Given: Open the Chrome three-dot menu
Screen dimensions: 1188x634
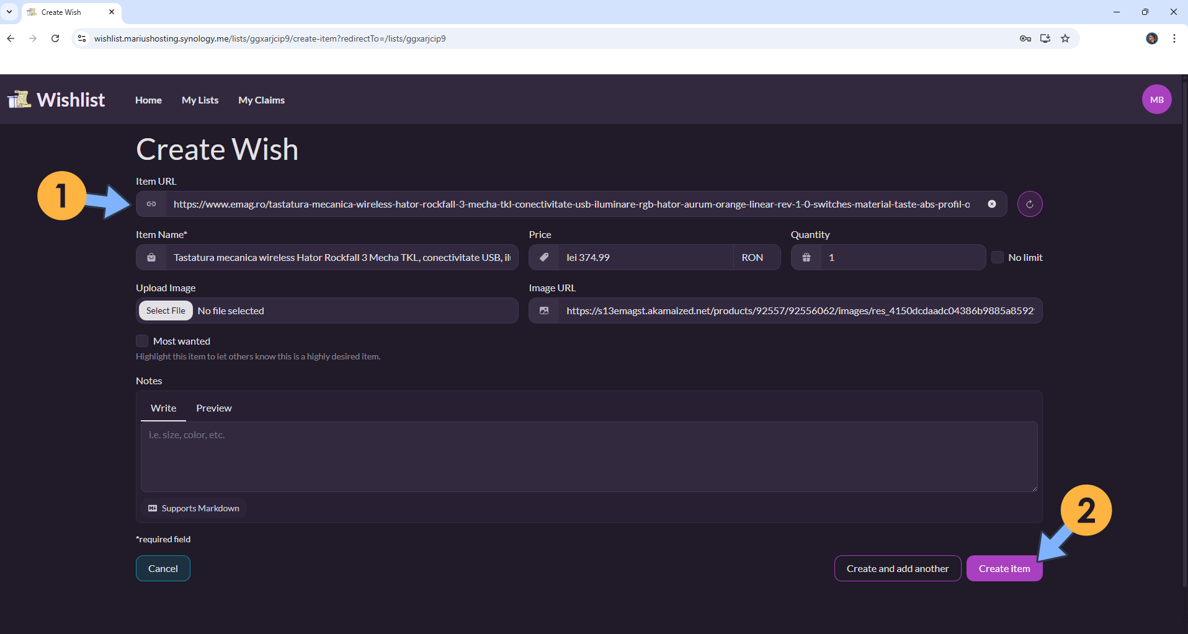Looking at the screenshot, I should (1174, 38).
